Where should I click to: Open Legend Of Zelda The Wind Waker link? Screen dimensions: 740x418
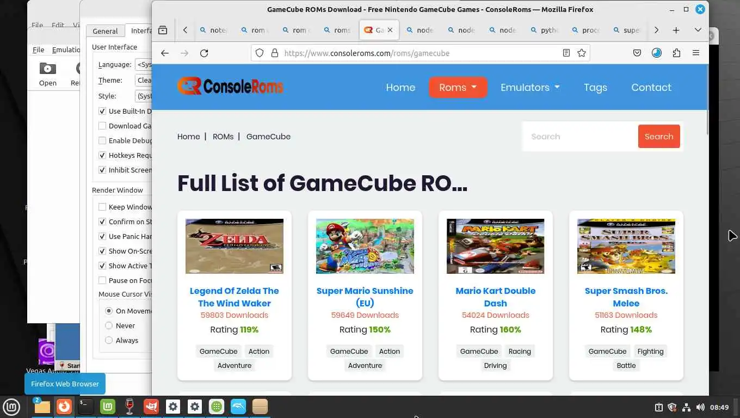[235, 297]
